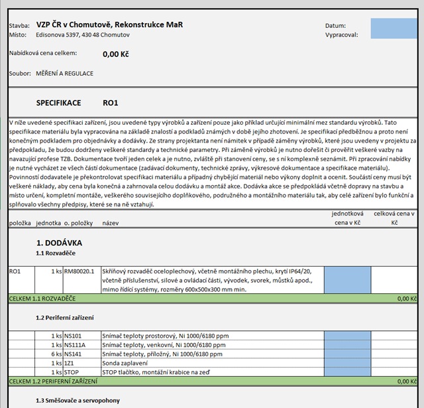Click the total price cell for NS101 row
Viewport: 424px width, 408px height.
coord(394,336)
